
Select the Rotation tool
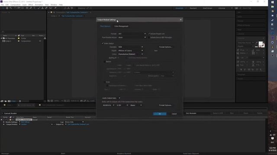(x=15, y=8)
